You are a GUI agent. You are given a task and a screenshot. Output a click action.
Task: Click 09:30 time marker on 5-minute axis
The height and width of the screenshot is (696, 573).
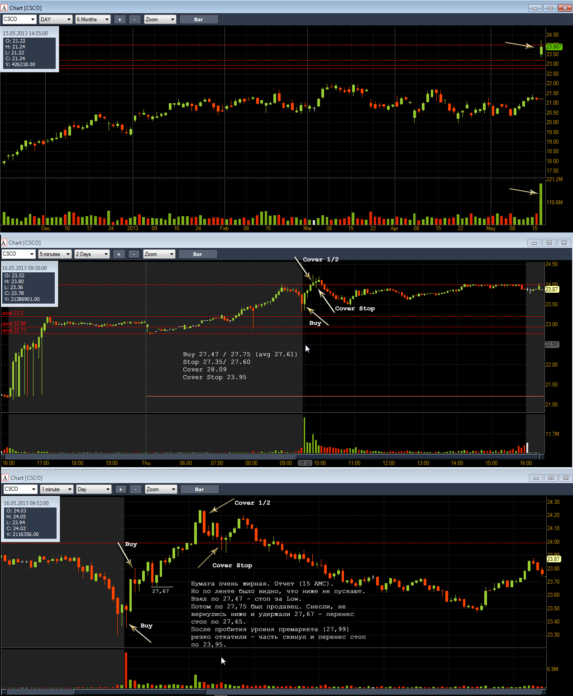point(305,463)
